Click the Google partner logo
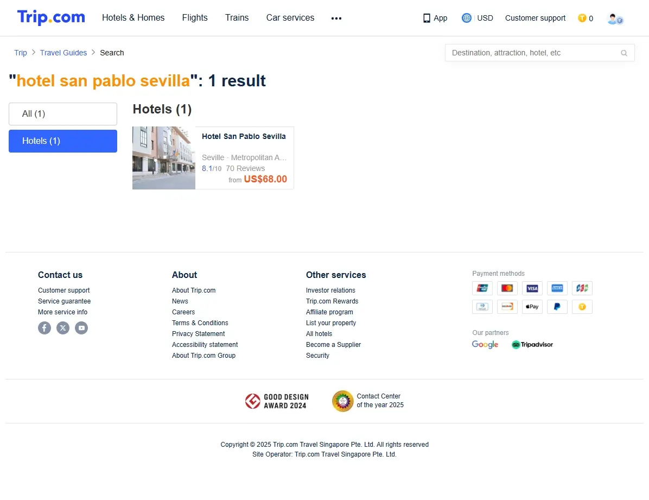 pos(485,345)
